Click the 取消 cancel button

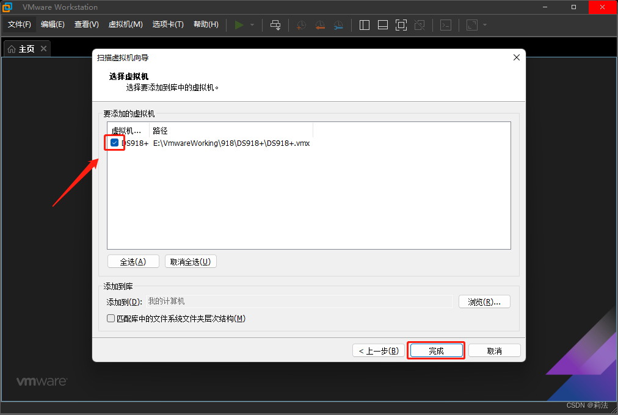coord(494,350)
